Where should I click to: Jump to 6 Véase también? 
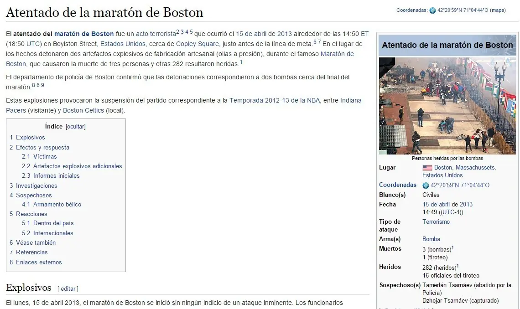click(32, 243)
